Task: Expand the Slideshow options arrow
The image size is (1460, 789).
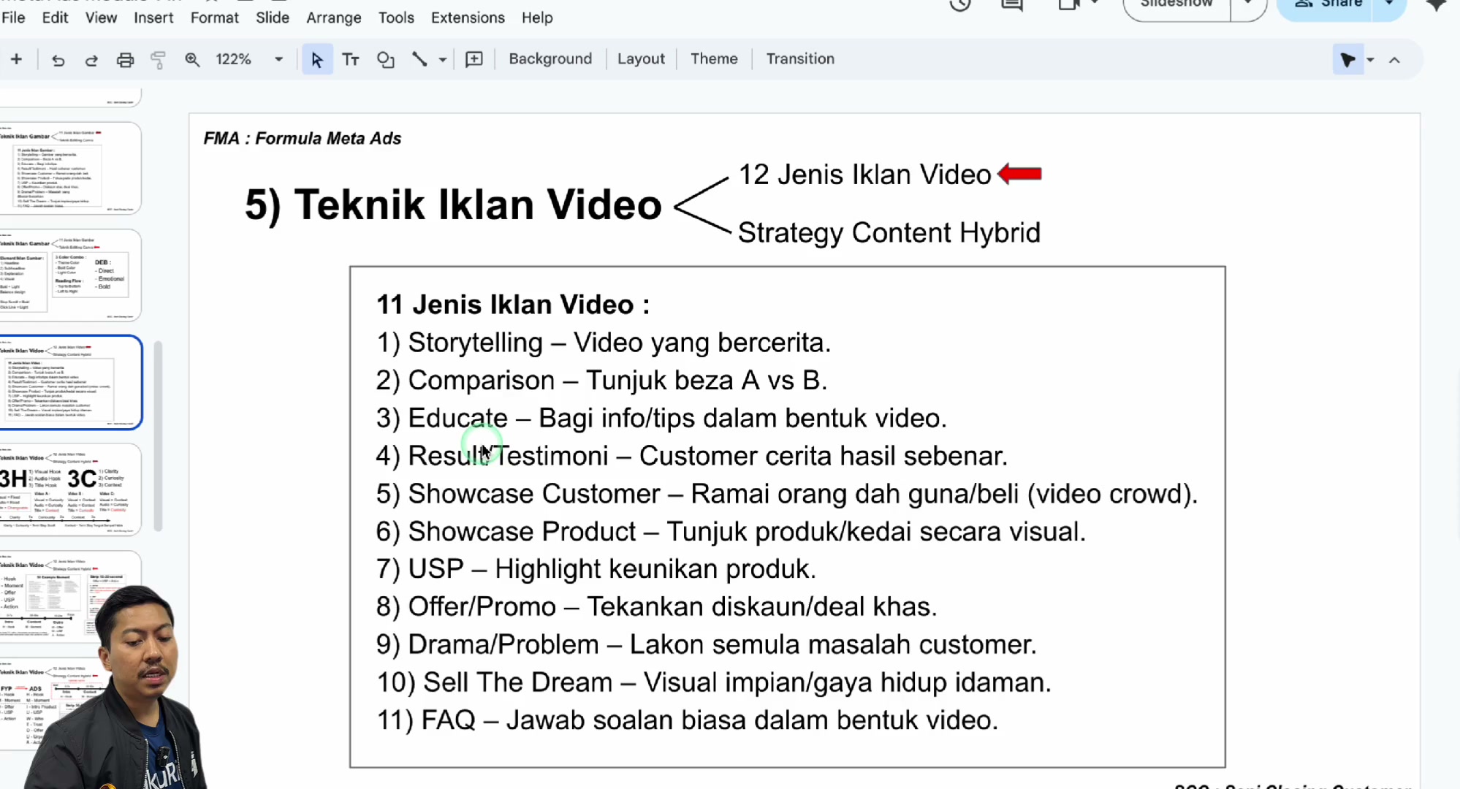Action: [x=1248, y=4]
